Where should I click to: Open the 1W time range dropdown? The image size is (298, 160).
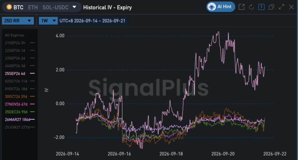click(48, 21)
